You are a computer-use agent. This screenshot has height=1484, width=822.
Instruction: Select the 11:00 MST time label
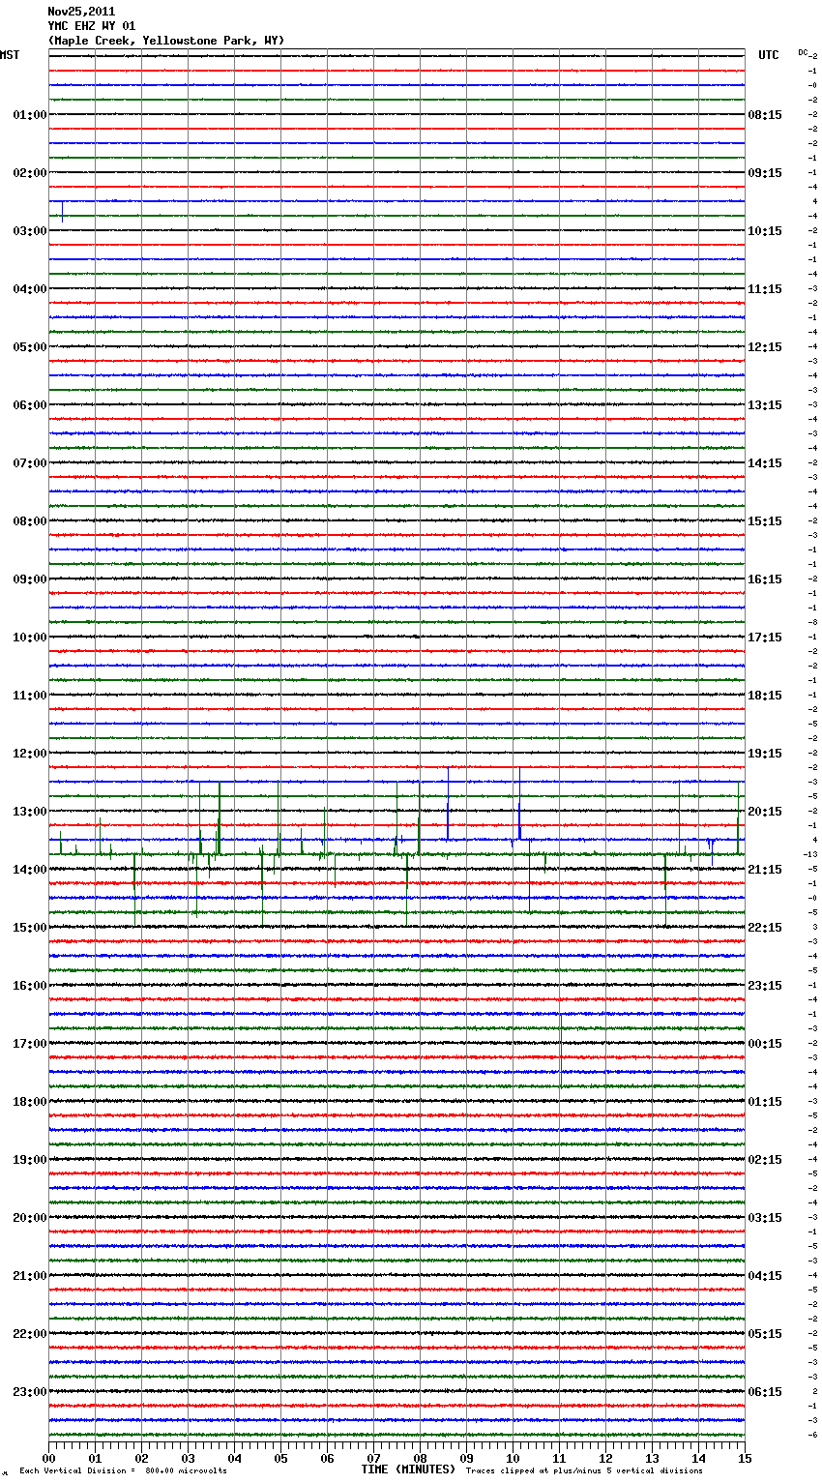point(29,696)
